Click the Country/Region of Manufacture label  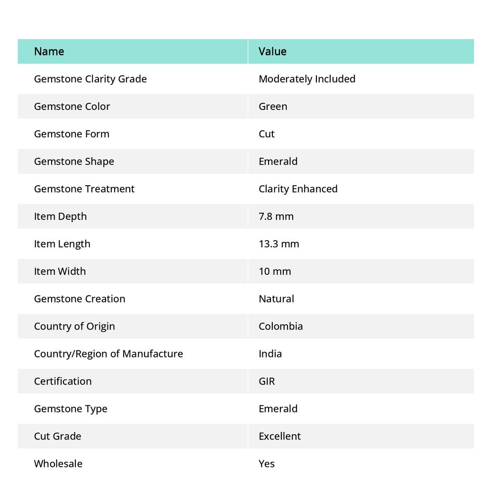(108, 354)
